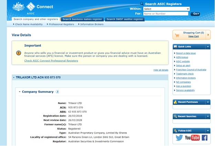Click the ABN label abbreviation
Image resolution: width=215 pixels, height=146 pixels.
(x=63, y=112)
